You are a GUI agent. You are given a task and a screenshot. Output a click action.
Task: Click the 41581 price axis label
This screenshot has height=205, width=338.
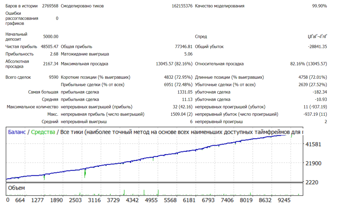313,144
